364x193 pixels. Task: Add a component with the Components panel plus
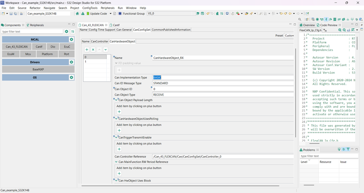67,32
